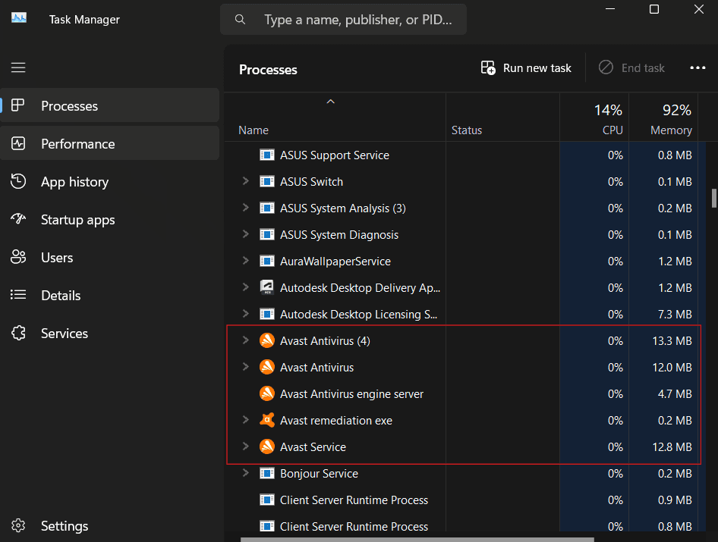Click the End task button label

pos(643,68)
